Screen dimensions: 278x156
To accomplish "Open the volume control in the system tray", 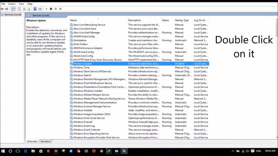I will 248,151.
